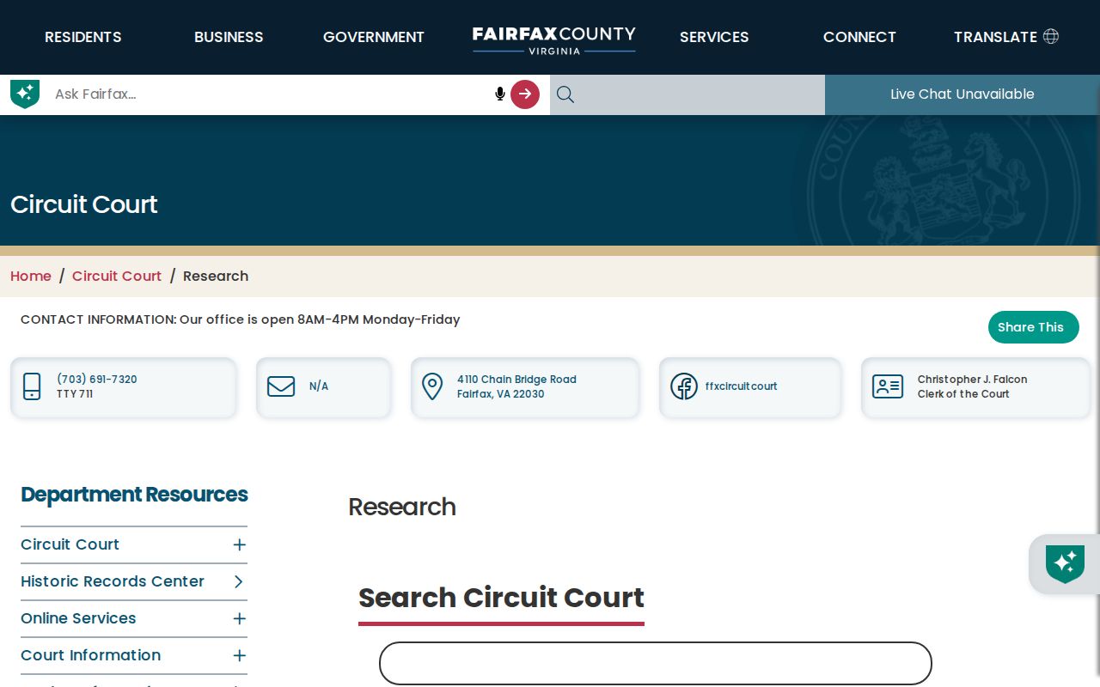The height and width of the screenshot is (687, 1100).
Task: Open the Services menu
Action: (714, 37)
